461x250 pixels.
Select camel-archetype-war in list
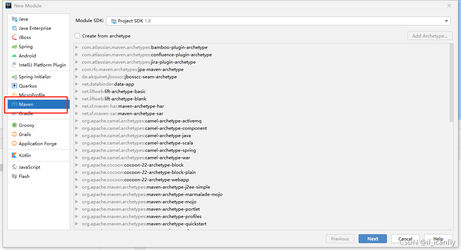pos(136,158)
